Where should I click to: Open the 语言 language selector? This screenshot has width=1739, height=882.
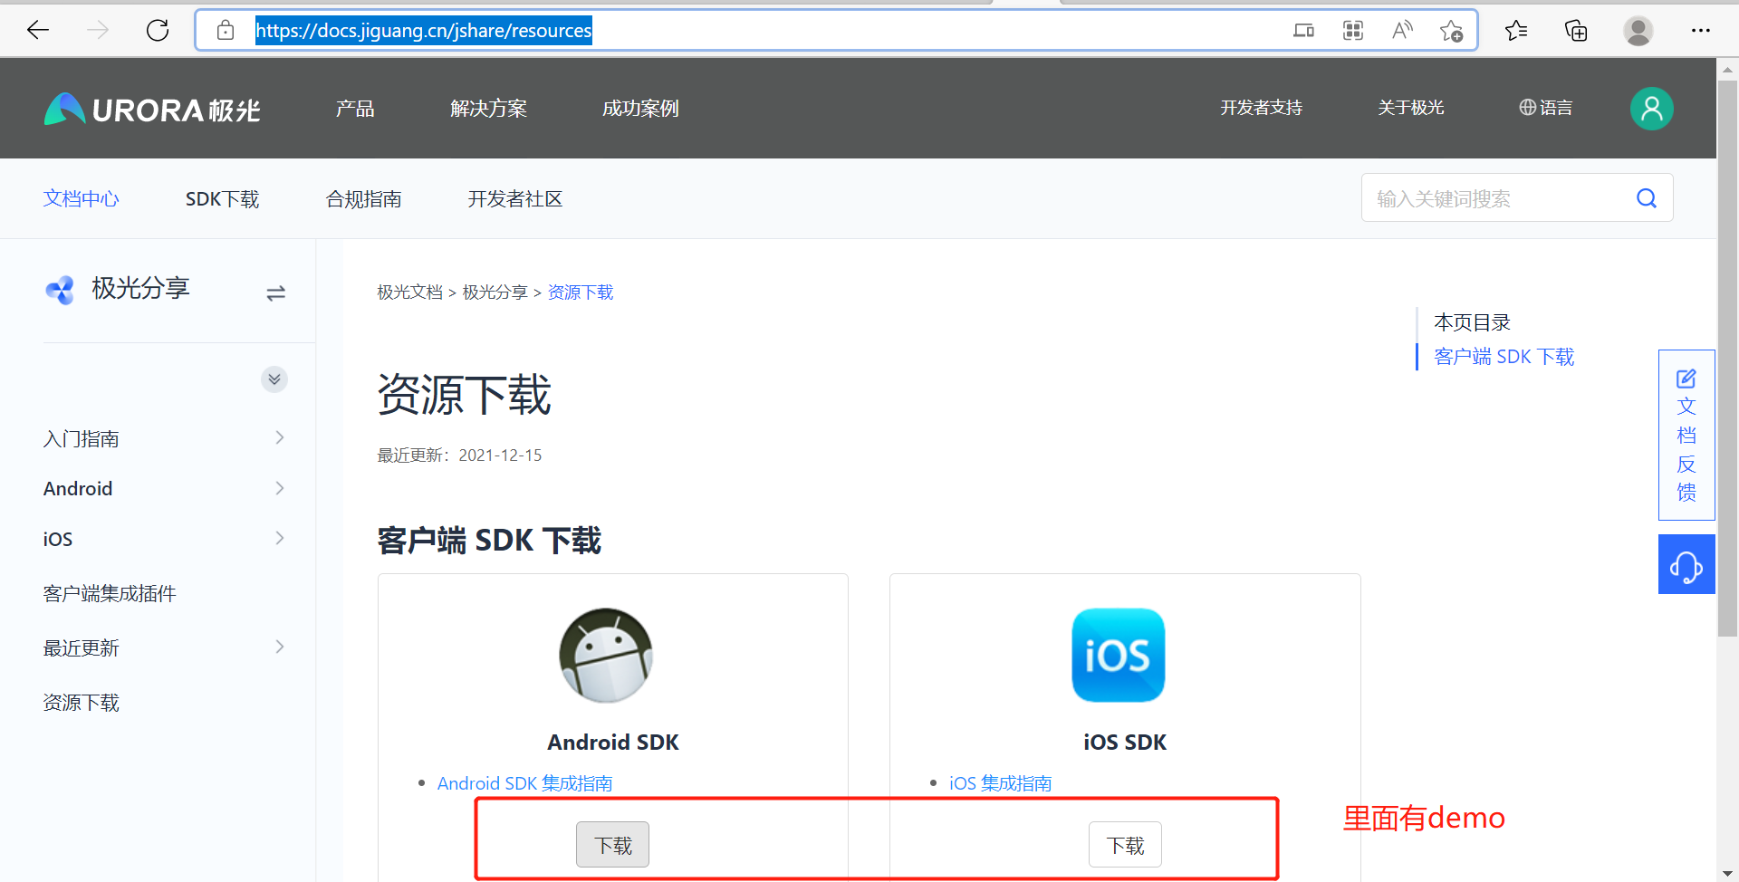tap(1546, 108)
